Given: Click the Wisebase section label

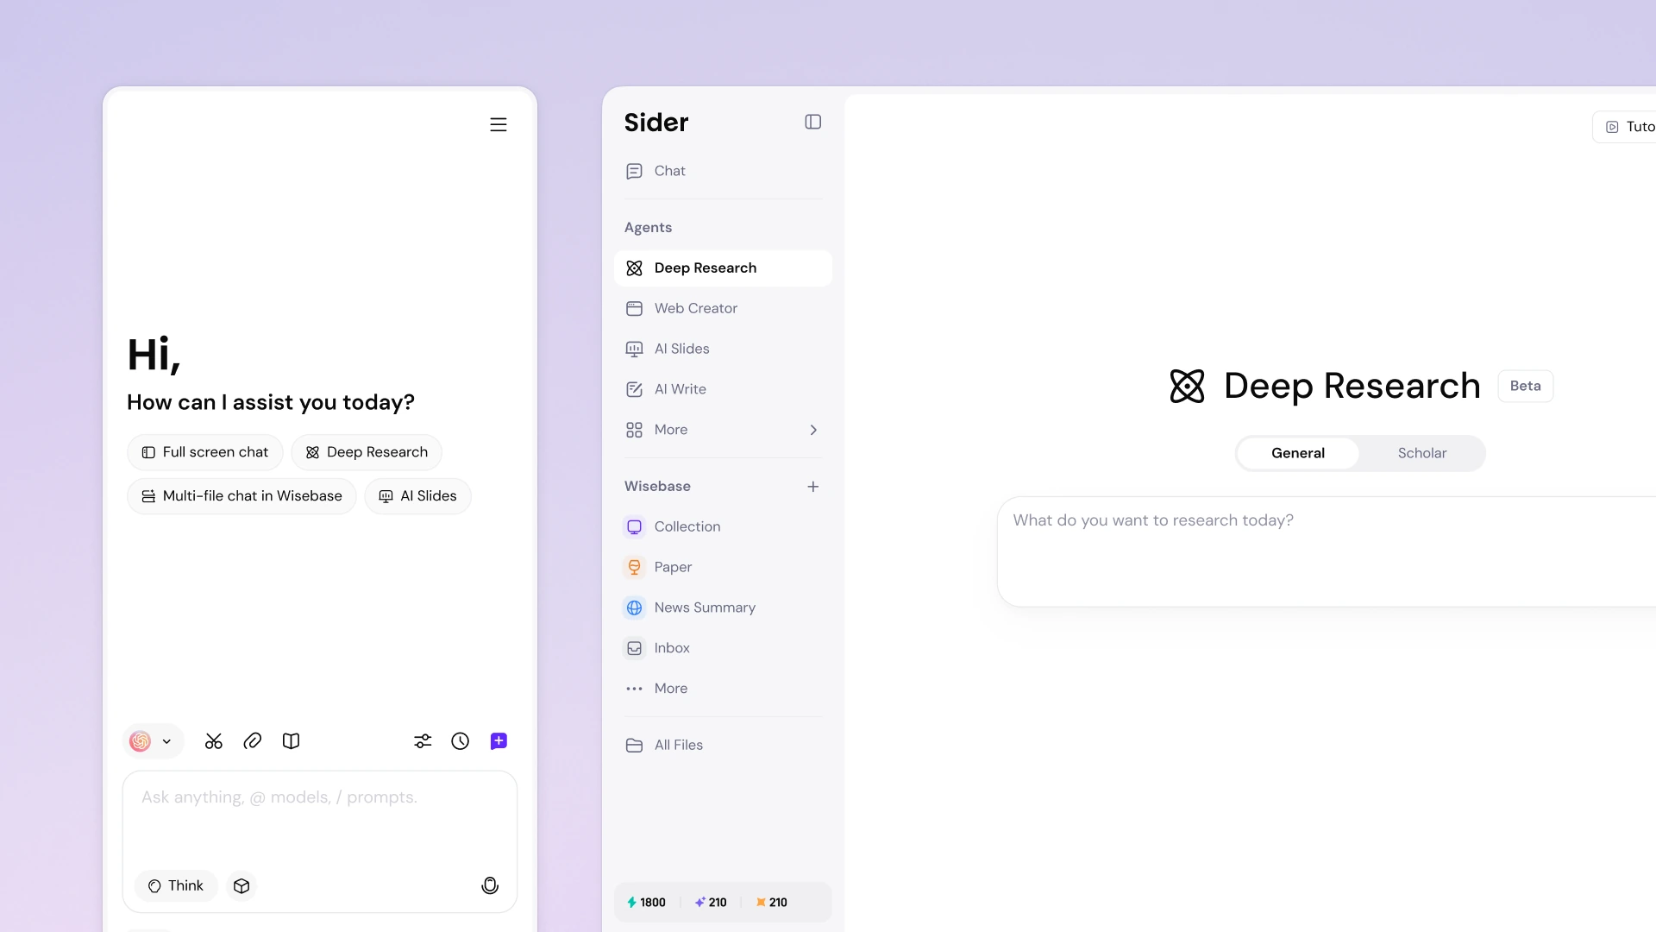Looking at the screenshot, I should pyautogui.click(x=657, y=487).
